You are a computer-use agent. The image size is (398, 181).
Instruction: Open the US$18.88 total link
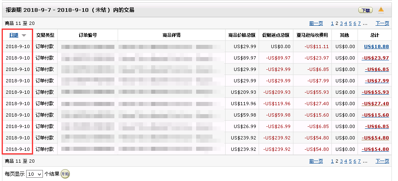click(376, 46)
